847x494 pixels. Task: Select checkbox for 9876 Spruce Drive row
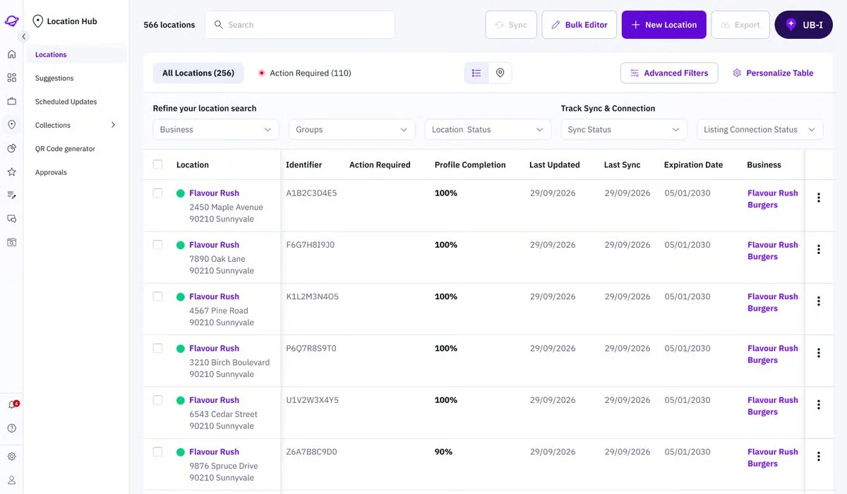(157, 452)
